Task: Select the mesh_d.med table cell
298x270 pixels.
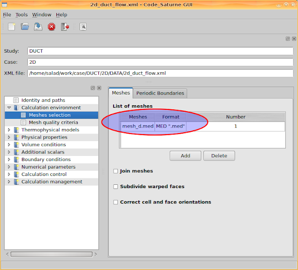Action: [x=138, y=126]
